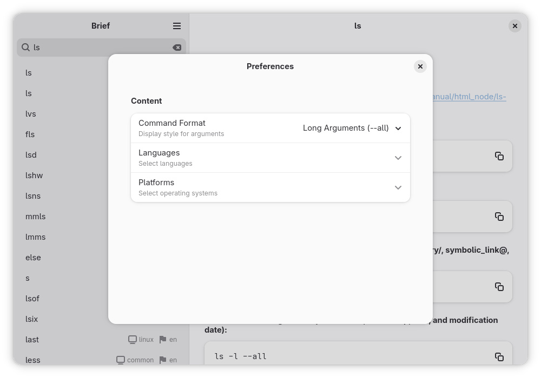Screen dimensions: 541x378
Task: Focus the search input containing 'ls'
Action: 101,48
